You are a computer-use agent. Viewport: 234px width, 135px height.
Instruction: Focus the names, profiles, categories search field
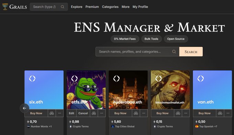[137, 52]
